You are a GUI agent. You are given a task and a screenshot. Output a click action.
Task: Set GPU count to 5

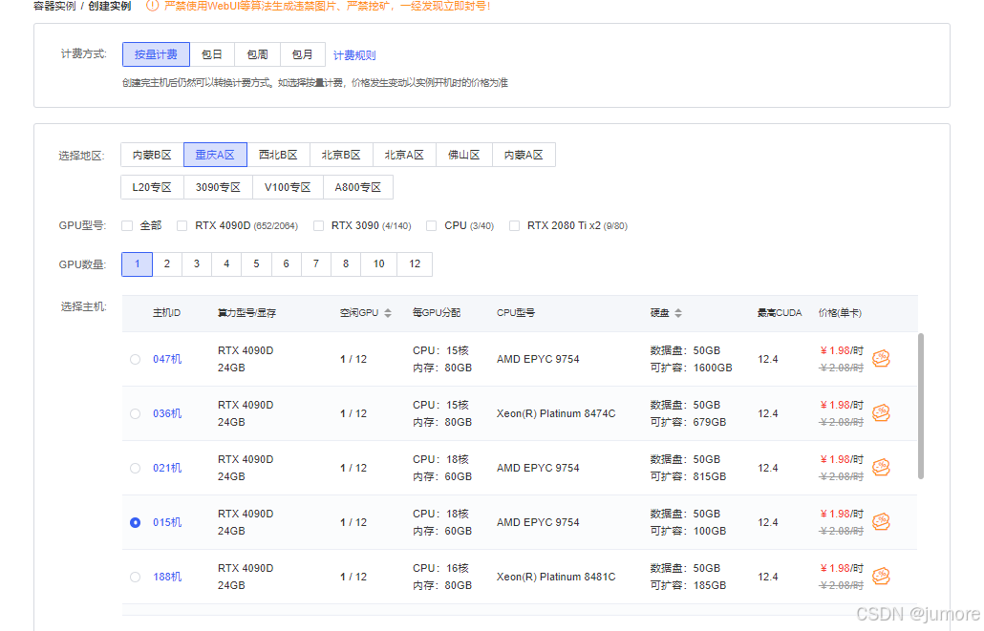pyautogui.click(x=256, y=264)
